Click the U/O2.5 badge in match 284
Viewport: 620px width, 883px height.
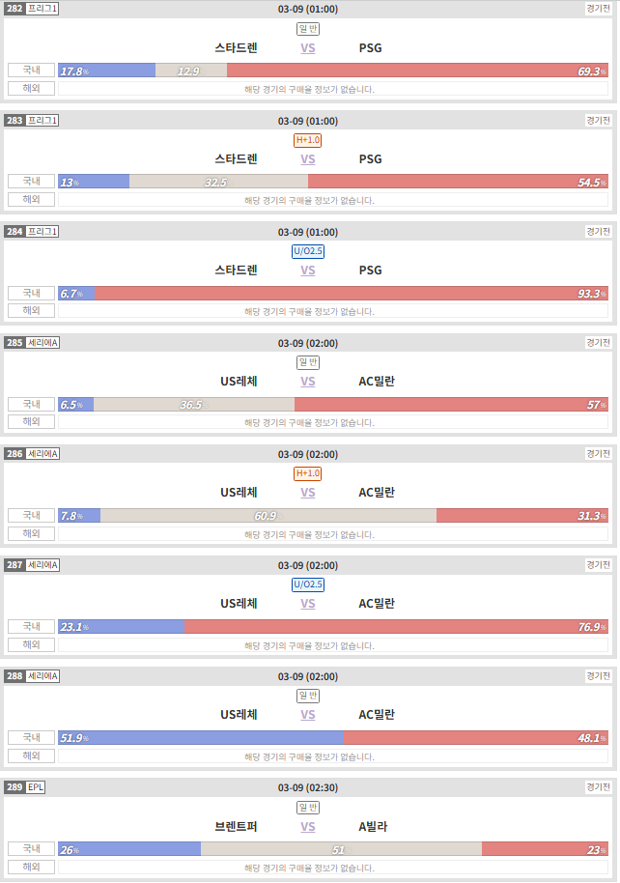[x=307, y=251]
